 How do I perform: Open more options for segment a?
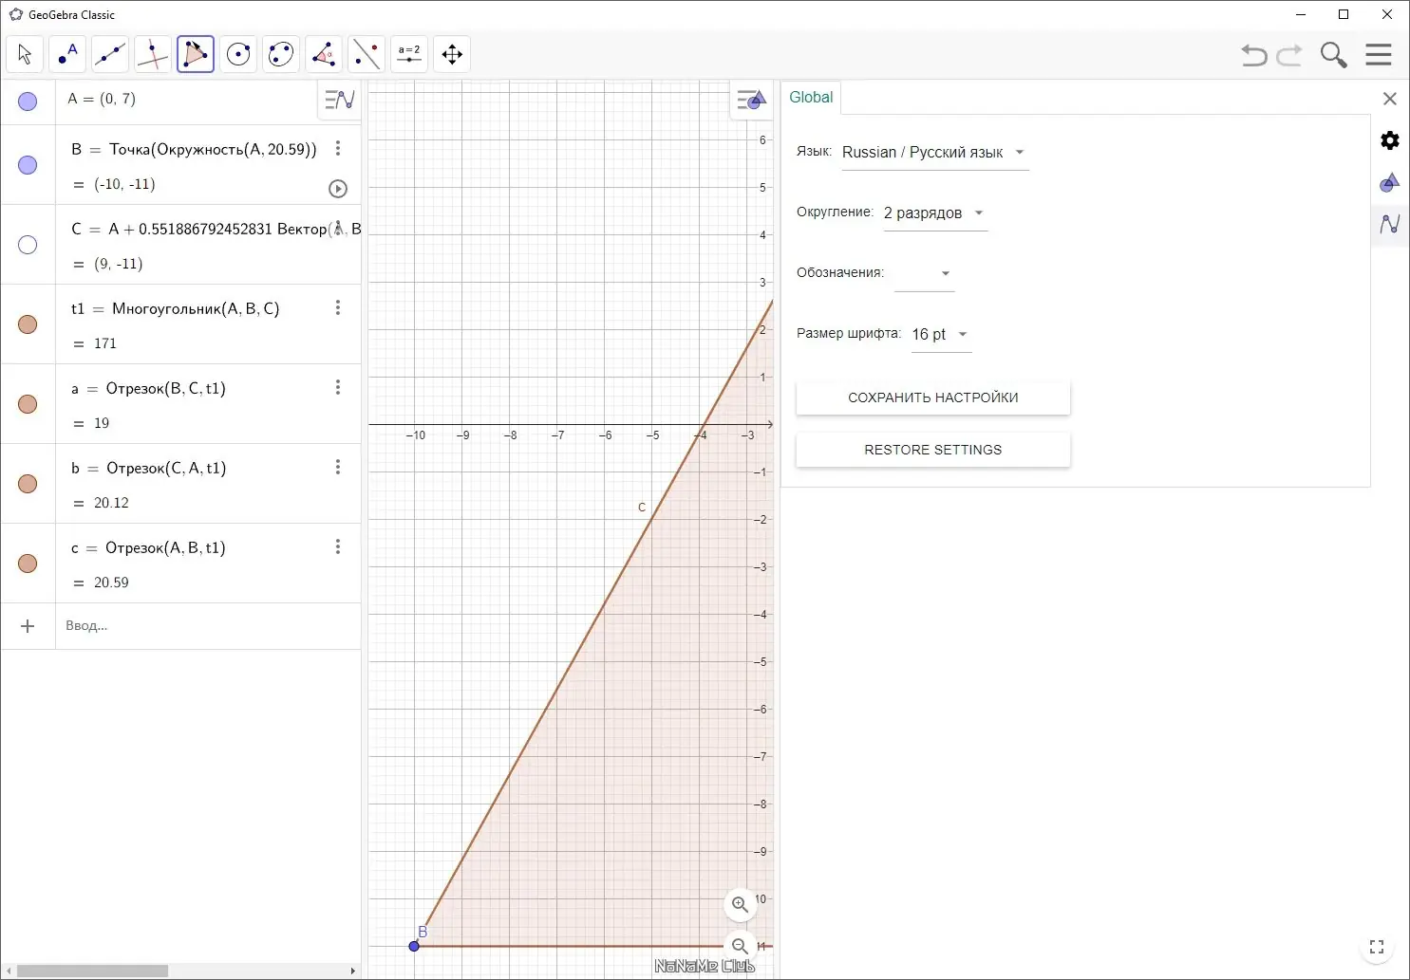[338, 387]
